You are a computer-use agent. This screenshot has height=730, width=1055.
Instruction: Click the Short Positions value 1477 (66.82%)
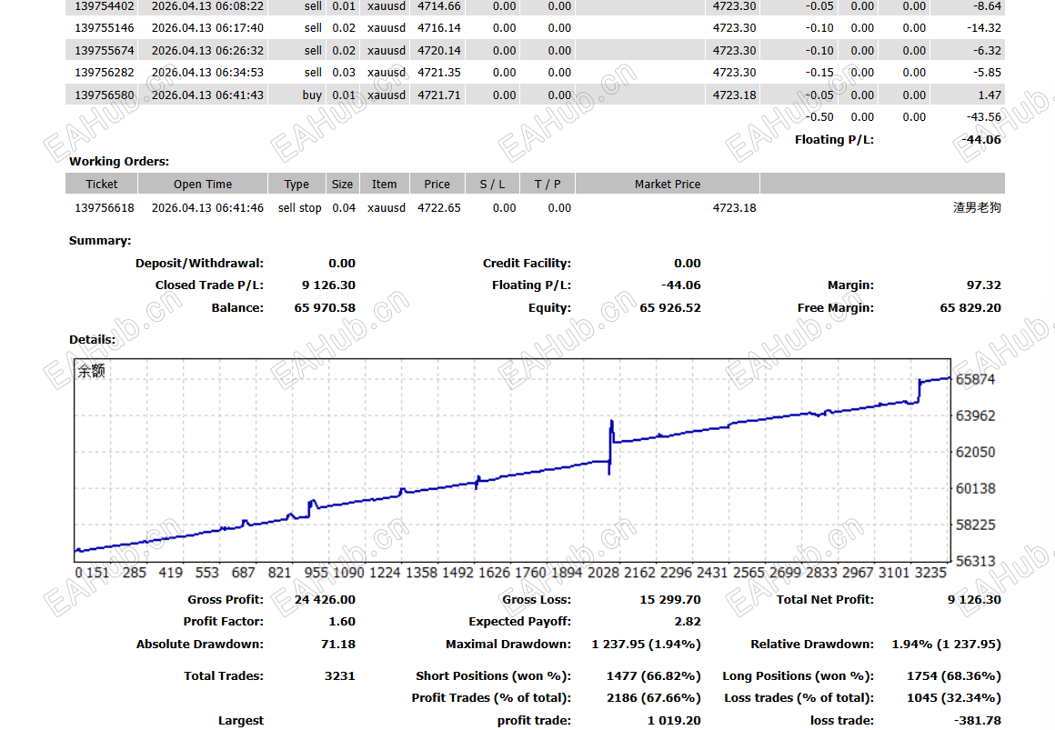pos(653,675)
